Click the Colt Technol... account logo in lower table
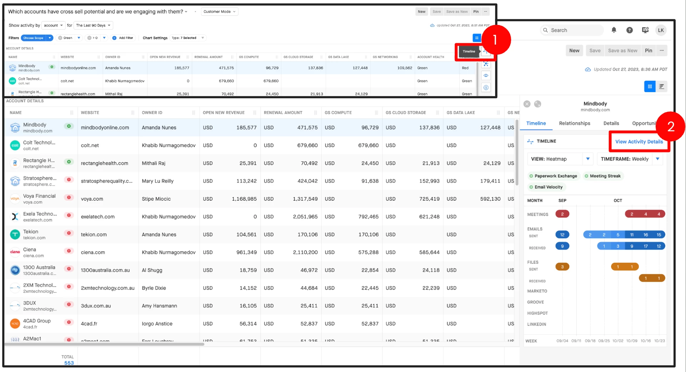Screen dimensions: 686x372 (x=15, y=145)
